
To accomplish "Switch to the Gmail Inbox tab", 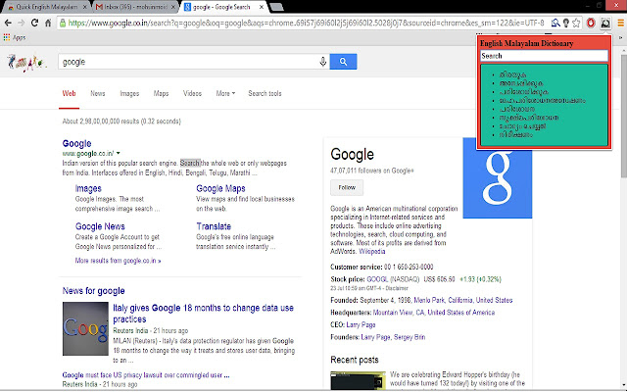I will 135,7.
